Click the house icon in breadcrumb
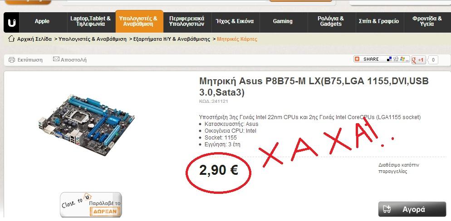451x221 pixels. click(x=11, y=39)
